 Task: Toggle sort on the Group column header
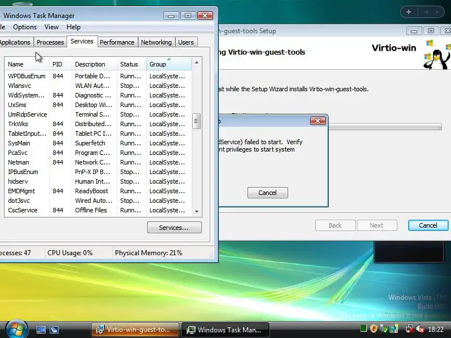click(x=169, y=64)
